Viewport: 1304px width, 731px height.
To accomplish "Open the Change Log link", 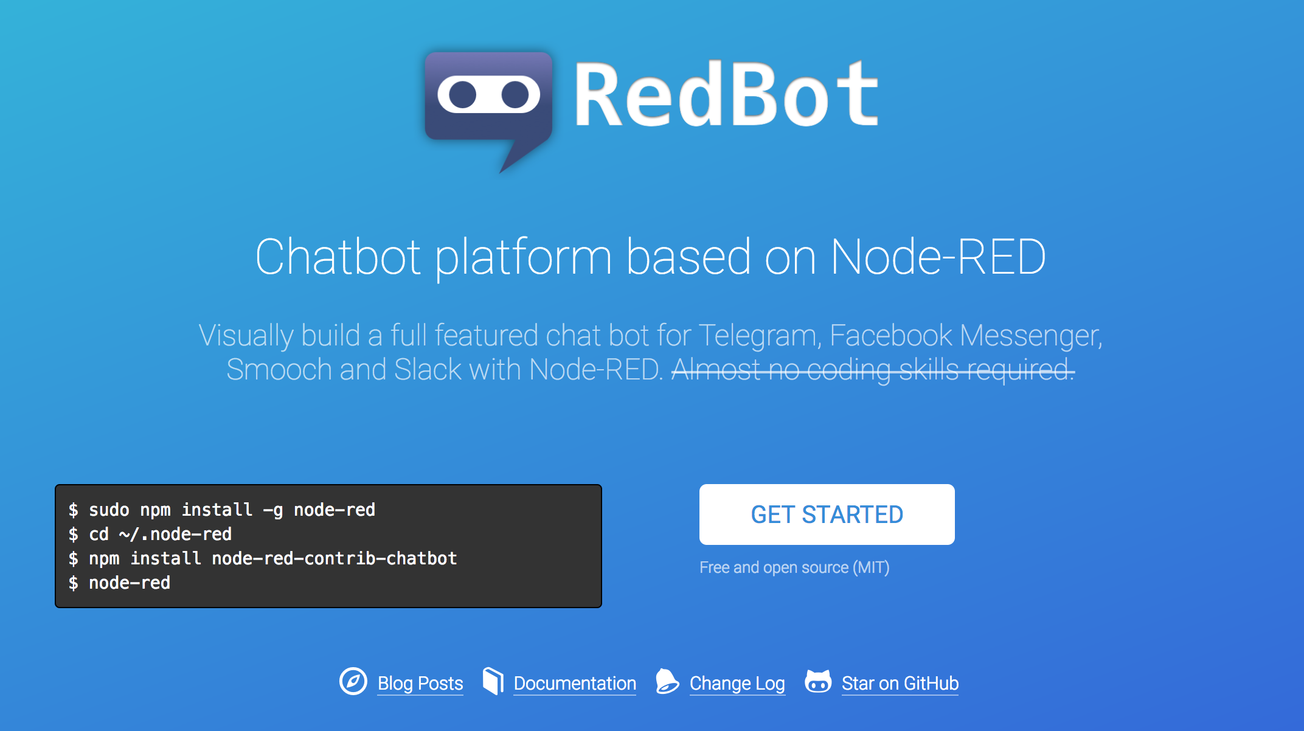I will click(737, 684).
